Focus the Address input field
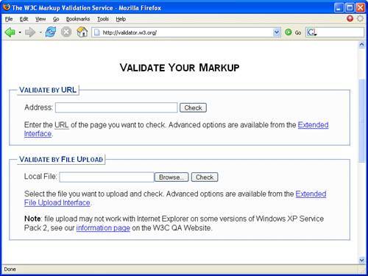Image resolution: width=368 pixels, height=276 pixels. tap(116, 107)
